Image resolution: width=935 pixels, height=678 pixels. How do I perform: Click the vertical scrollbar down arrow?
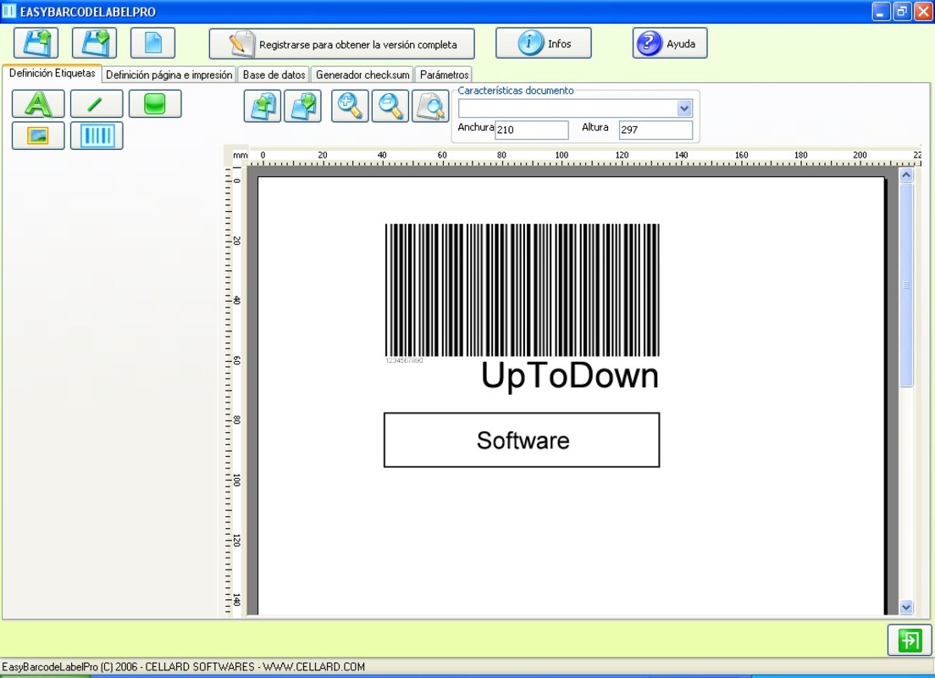906,607
